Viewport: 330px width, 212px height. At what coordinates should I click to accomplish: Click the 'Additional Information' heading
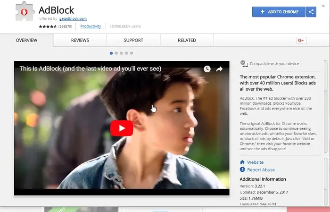click(x=263, y=179)
